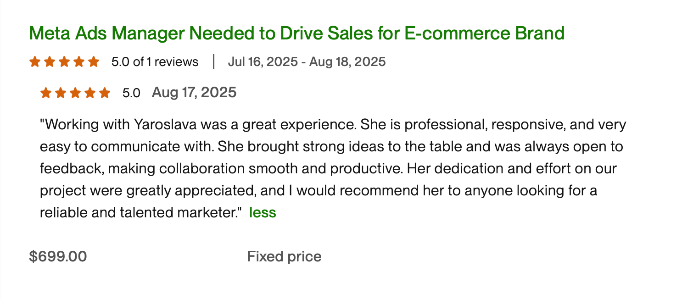Open the Meta Ads Manager job title link

point(296,33)
